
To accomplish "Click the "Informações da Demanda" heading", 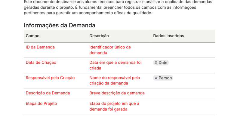I will pos(60,25).
